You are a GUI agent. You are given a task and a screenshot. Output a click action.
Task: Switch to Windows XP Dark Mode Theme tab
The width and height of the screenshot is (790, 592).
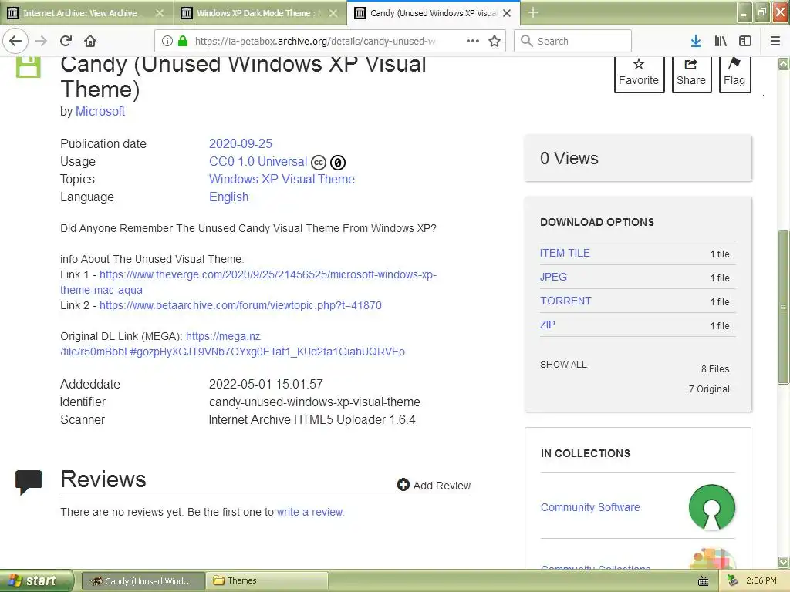pyautogui.click(x=253, y=13)
